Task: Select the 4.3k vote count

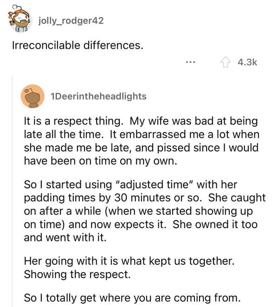Action: coord(247,62)
